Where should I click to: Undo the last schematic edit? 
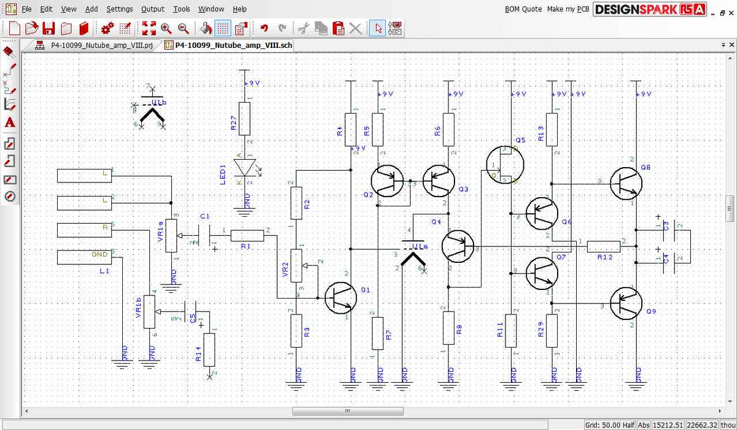(263, 28)
